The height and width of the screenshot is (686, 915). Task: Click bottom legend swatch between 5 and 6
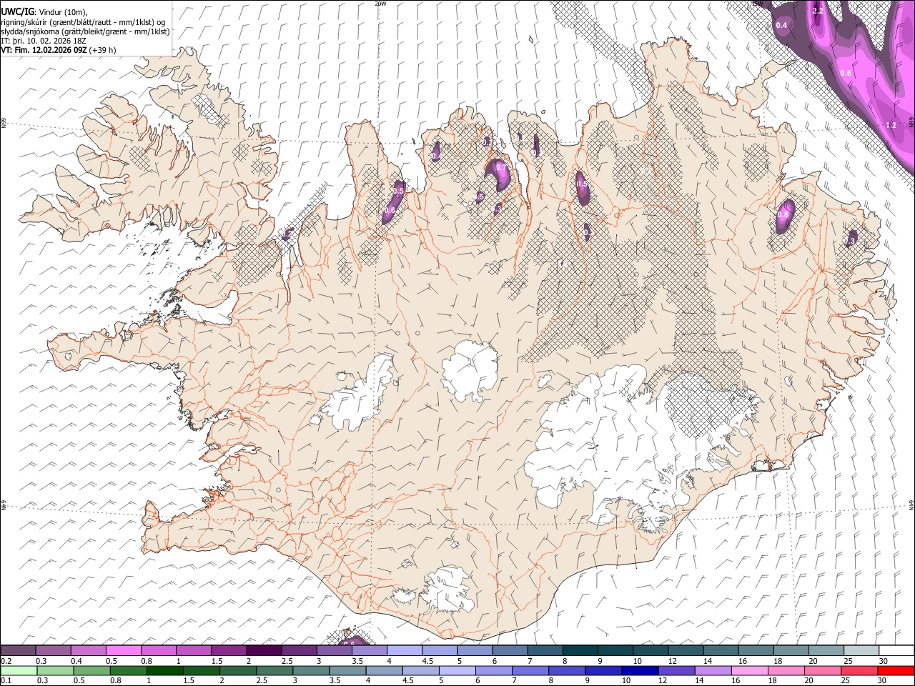pos(457,670)
